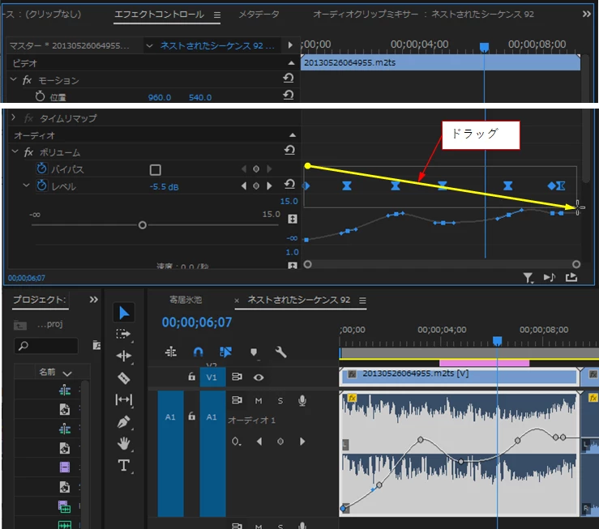Select the Ripple Edit tool
This screenshot has width=599, height=529.
click(124, 356)
